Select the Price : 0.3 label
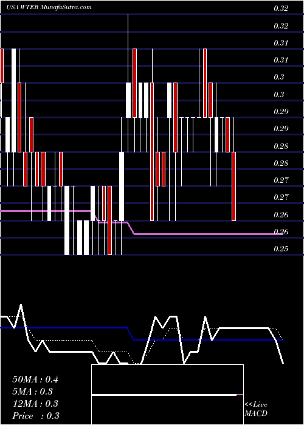304x425 pixels. coord(36,416)
